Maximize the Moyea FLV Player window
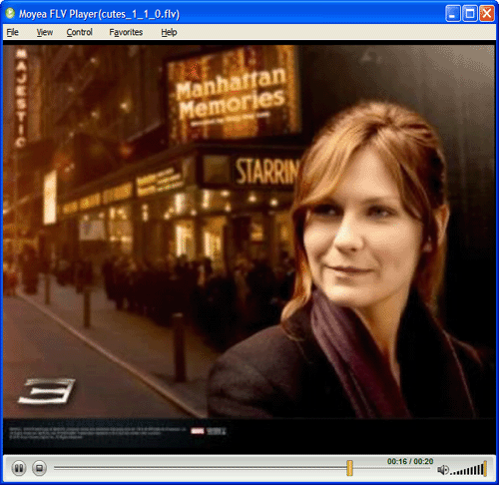The height and width of the screenshot is (485, 499). [470, 14]
